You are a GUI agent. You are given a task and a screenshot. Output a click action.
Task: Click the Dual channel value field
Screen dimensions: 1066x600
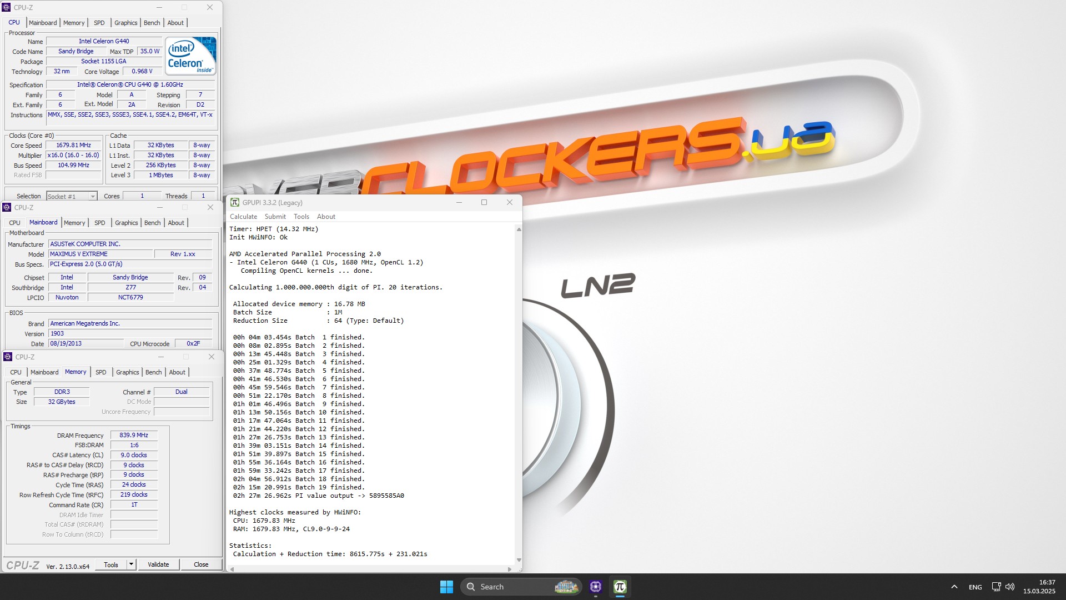tap(181, 392)
